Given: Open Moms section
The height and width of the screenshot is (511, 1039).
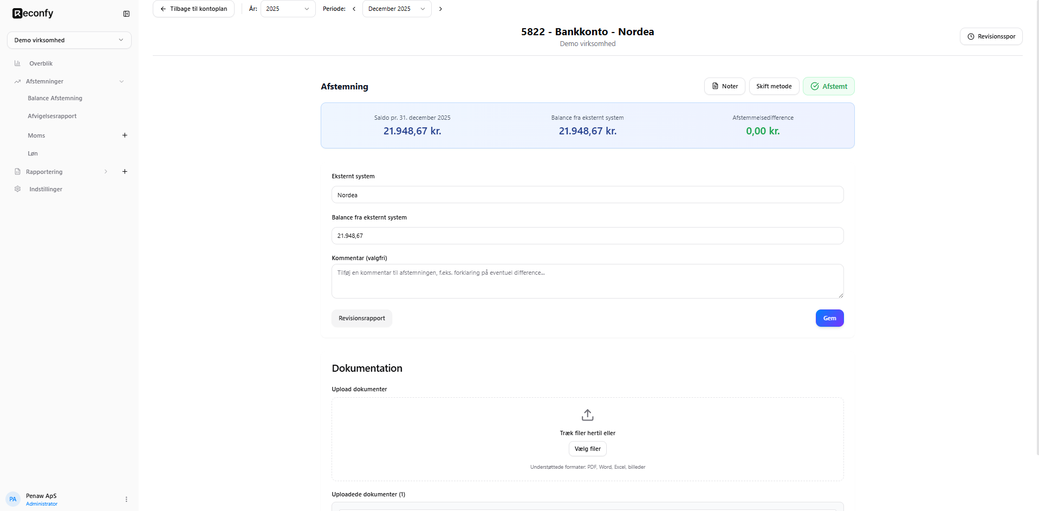Looking at the screenshot, I should pyautogui.click(x=36, y=135).
